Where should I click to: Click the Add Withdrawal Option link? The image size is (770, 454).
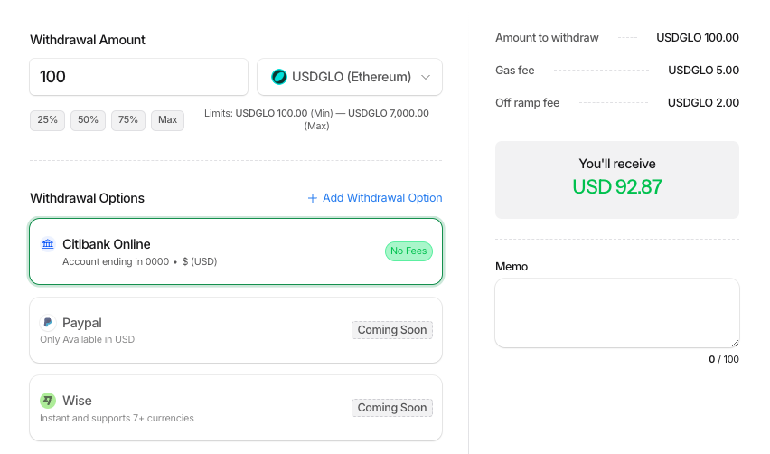[381, 198]
